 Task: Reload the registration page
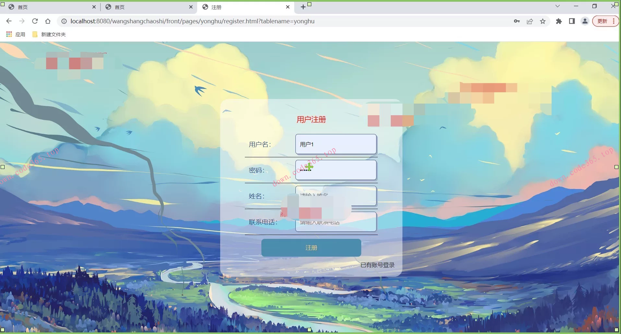(35, 21)
